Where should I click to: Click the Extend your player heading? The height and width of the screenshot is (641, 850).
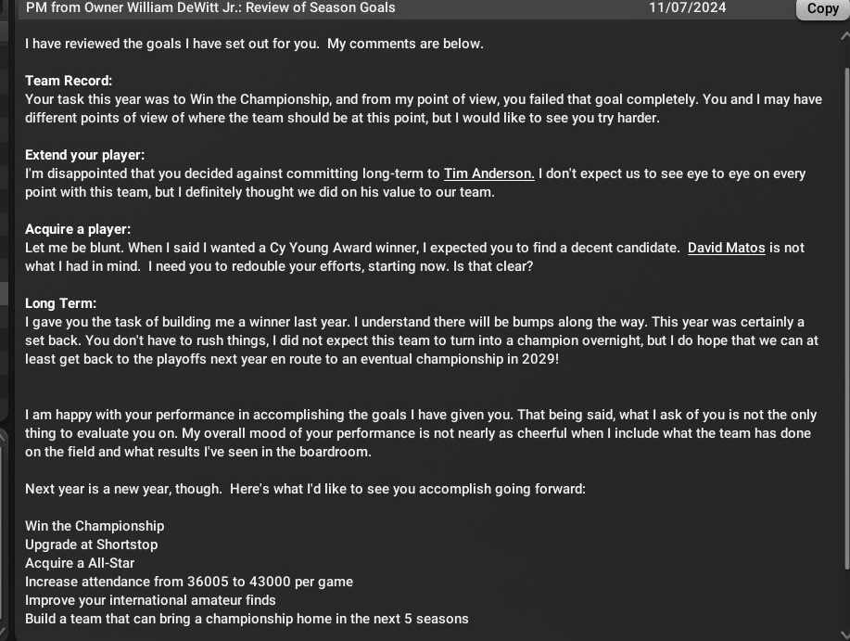click(84, 155)
